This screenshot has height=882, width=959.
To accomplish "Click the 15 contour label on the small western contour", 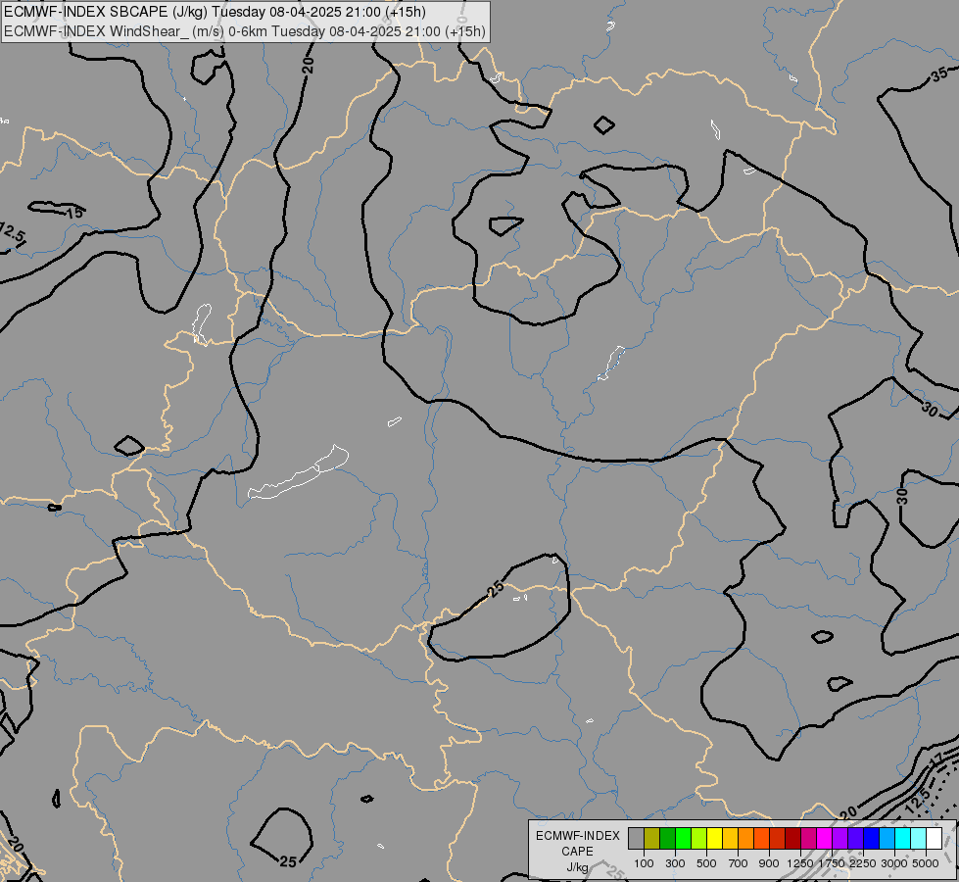I will point(74,213).
